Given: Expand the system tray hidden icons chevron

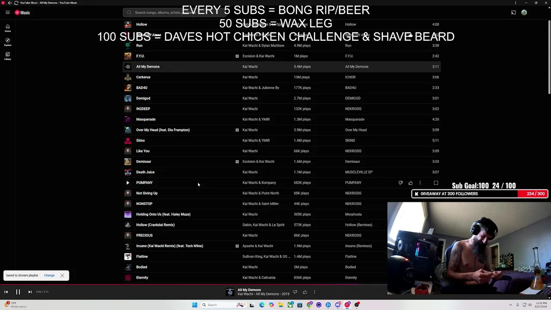Looking at the screenshot, I should pos(511,305).
